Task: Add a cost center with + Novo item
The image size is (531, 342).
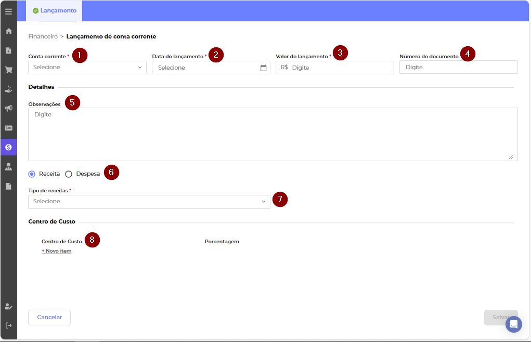Action: [56, 251]
